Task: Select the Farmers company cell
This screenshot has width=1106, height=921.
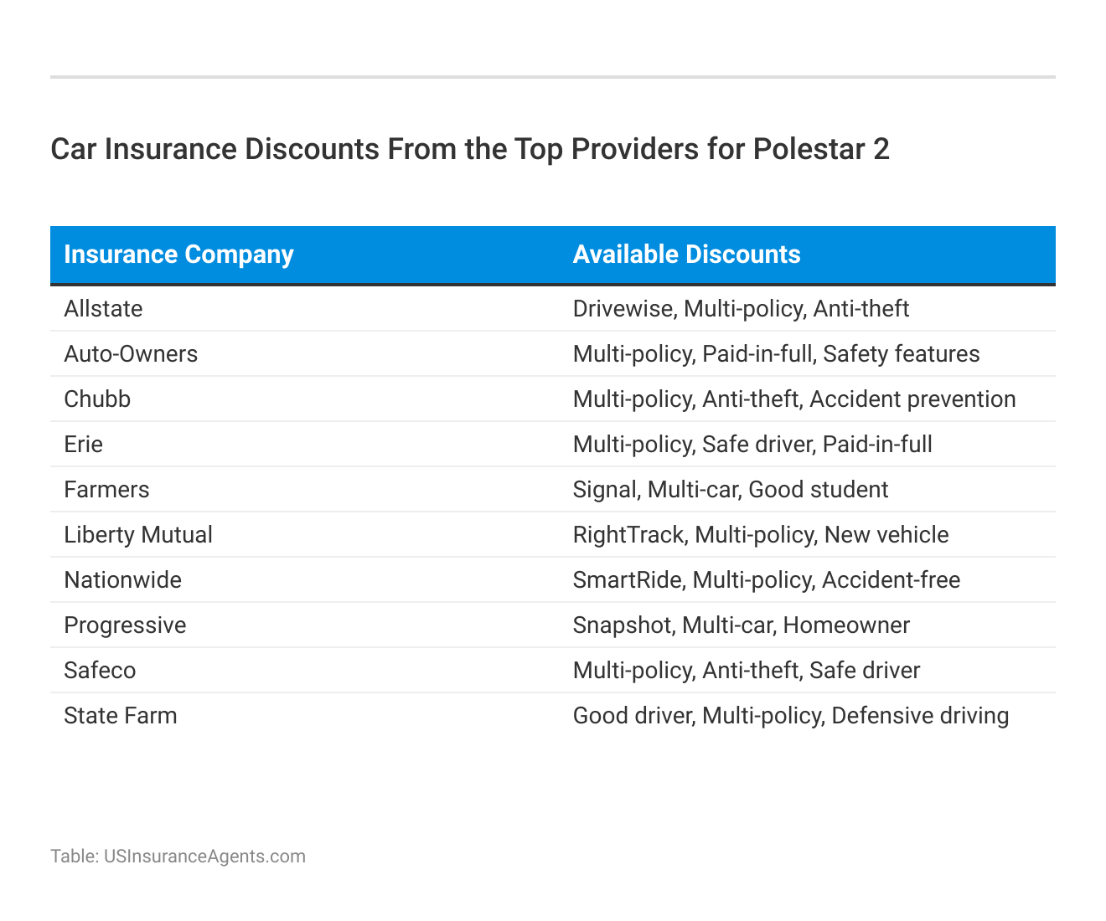Action: point(106,490)
